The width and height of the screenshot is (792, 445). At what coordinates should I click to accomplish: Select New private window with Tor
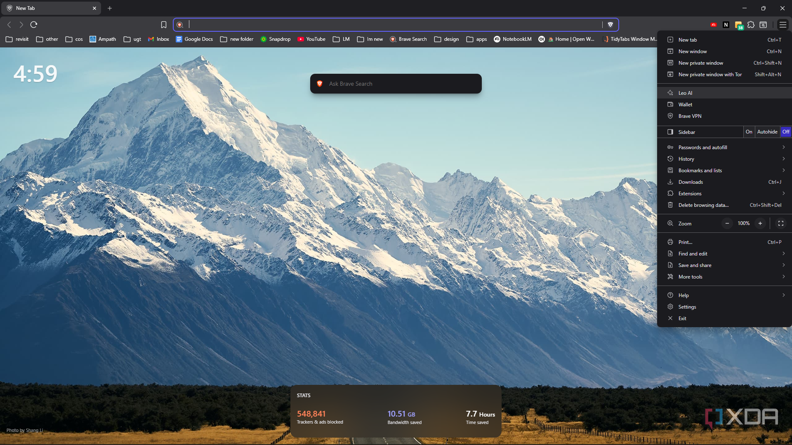(x=724, y=75)
